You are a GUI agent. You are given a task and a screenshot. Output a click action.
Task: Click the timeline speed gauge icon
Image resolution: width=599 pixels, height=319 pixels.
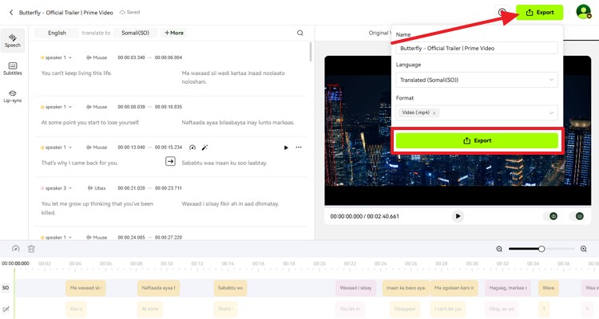(16, 249)
